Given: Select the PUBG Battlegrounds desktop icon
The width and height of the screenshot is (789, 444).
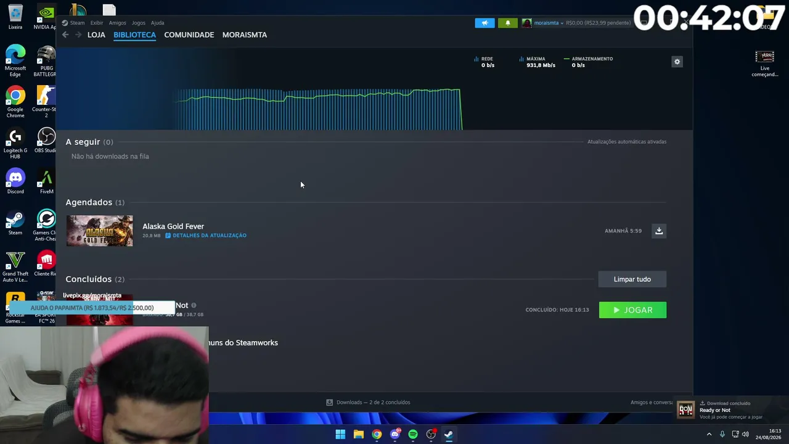Looking at the screenshot, I should coord(46,60).
